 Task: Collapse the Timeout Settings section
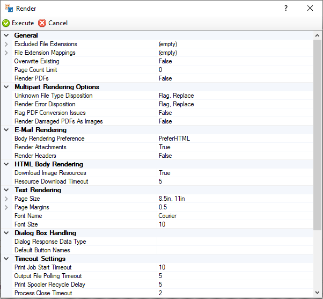[6, 259]
